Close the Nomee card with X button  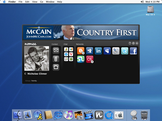pos(137,43)
